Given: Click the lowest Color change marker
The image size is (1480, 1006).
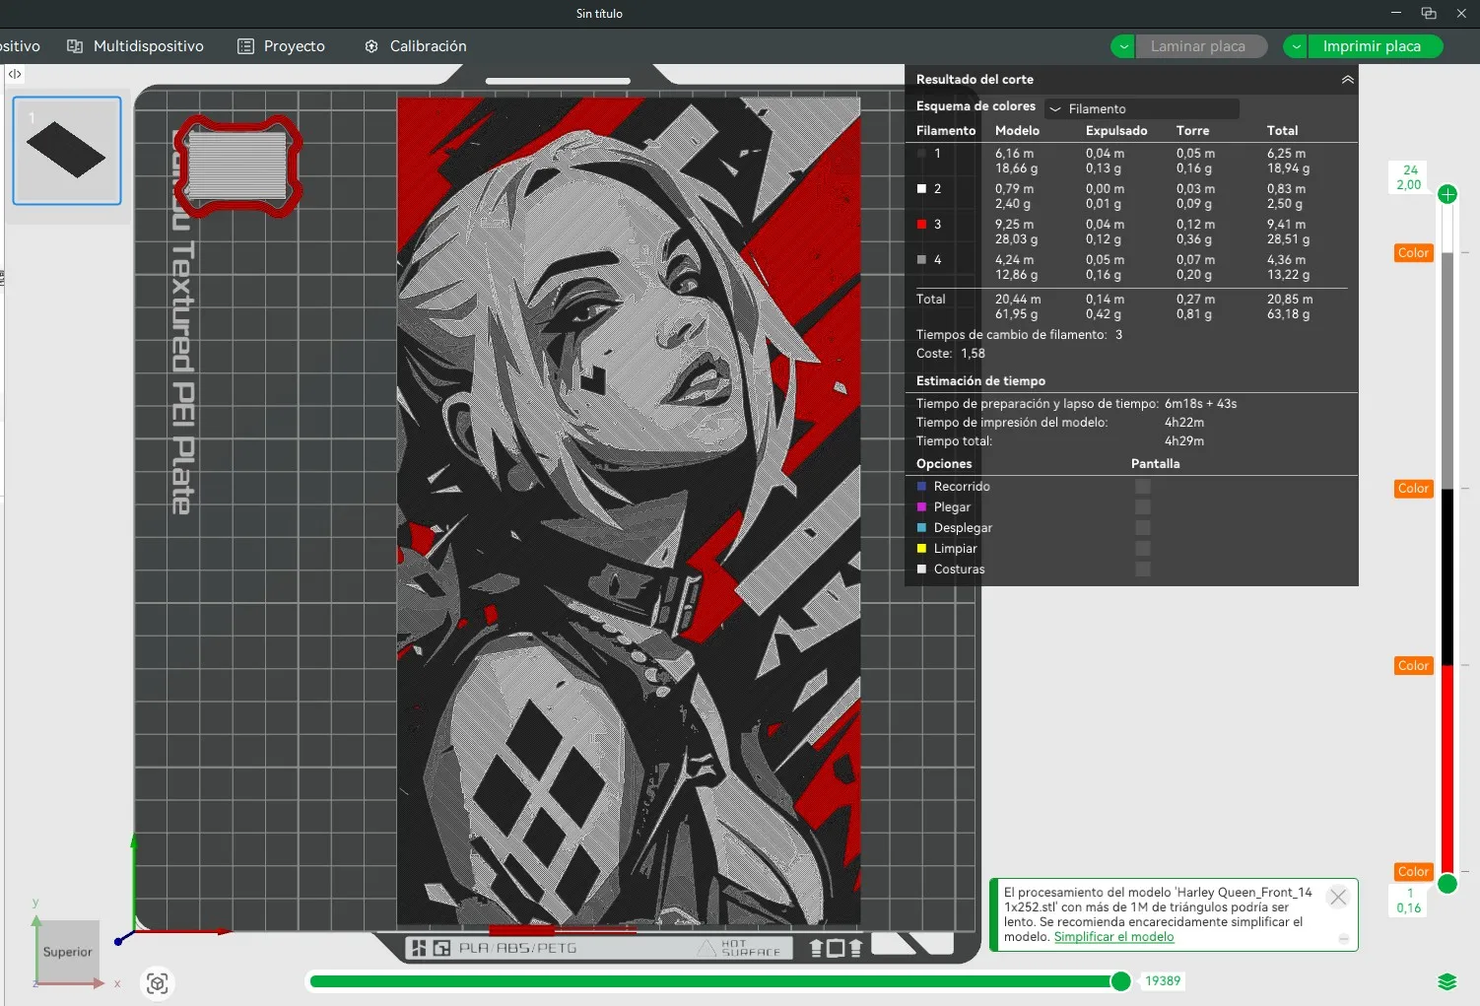Looking at the screenshot, I should click(x=1413, y=872).
